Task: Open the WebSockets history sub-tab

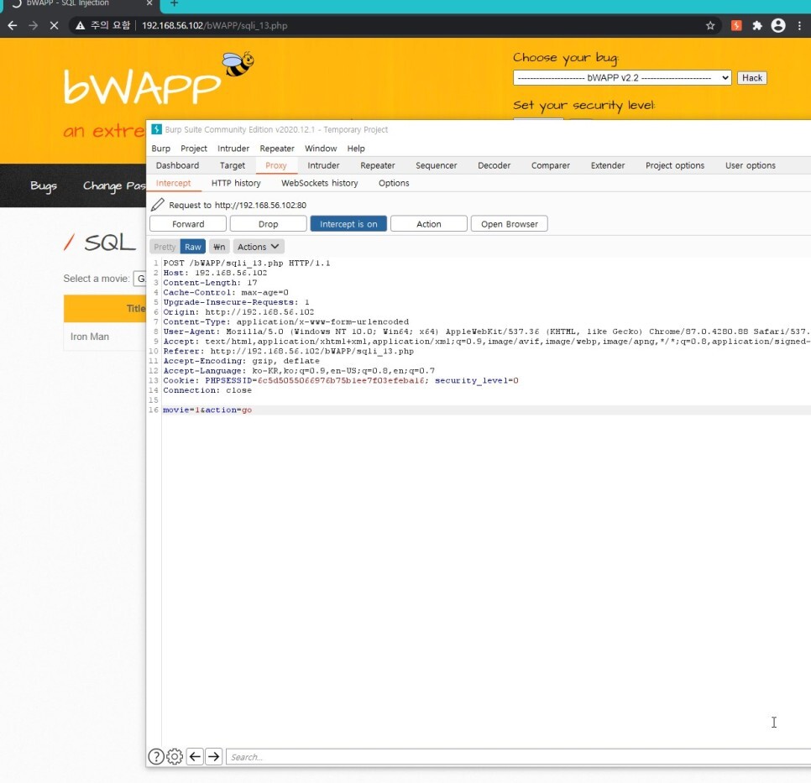Action: pos(319,183)
